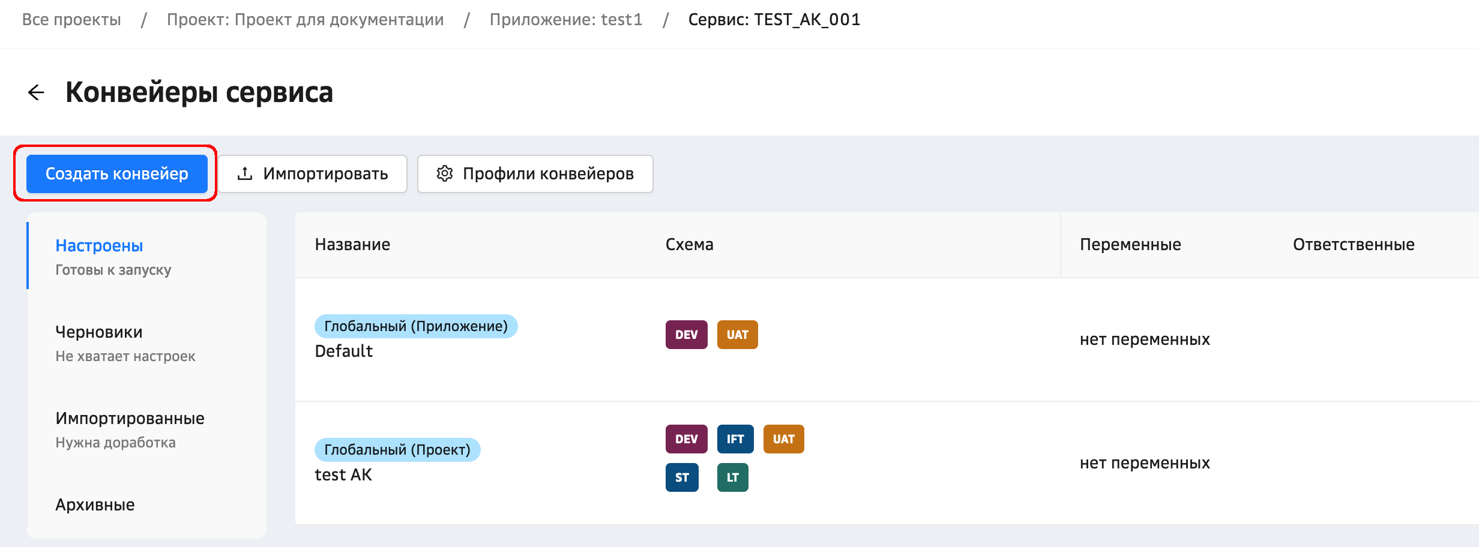Open Проект для документации breadcrumb link
The height and width of the screenshot is (547, 1479).
305,20
